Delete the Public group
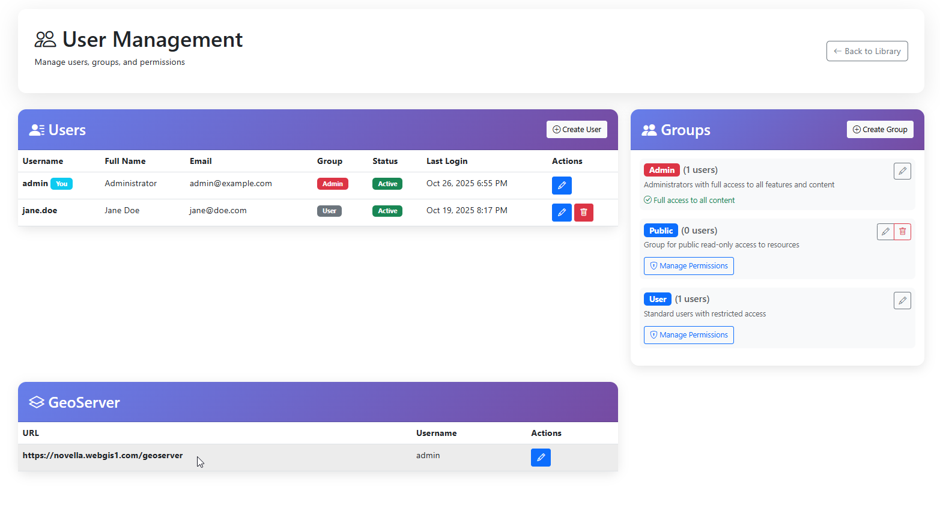 coord(902,232)
